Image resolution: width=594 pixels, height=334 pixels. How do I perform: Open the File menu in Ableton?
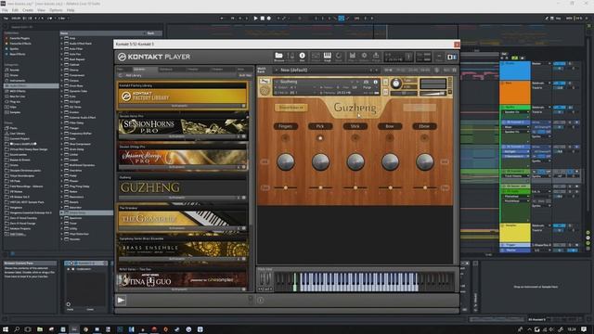[5, 10]
